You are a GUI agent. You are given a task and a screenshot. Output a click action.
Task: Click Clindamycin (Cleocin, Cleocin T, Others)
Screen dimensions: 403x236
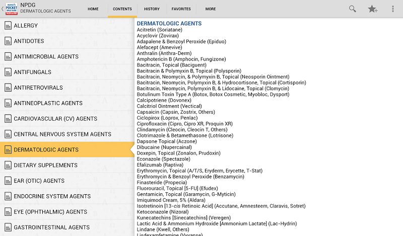point(182,130)
